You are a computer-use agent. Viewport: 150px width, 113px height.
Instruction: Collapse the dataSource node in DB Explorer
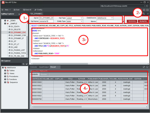click(3, 67)
